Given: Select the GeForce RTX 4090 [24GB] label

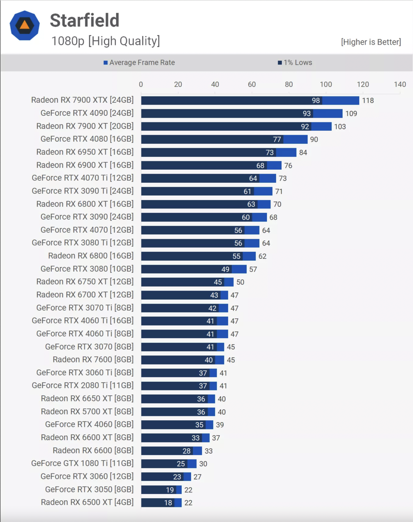Looking at the screenshot, I should click(x=87, y=113).
